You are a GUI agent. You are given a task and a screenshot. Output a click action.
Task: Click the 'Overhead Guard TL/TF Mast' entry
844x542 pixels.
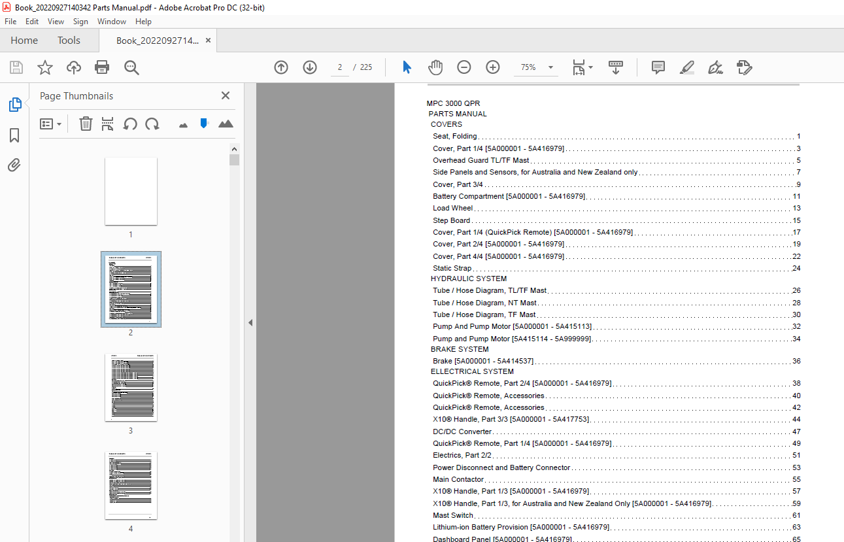481,160
